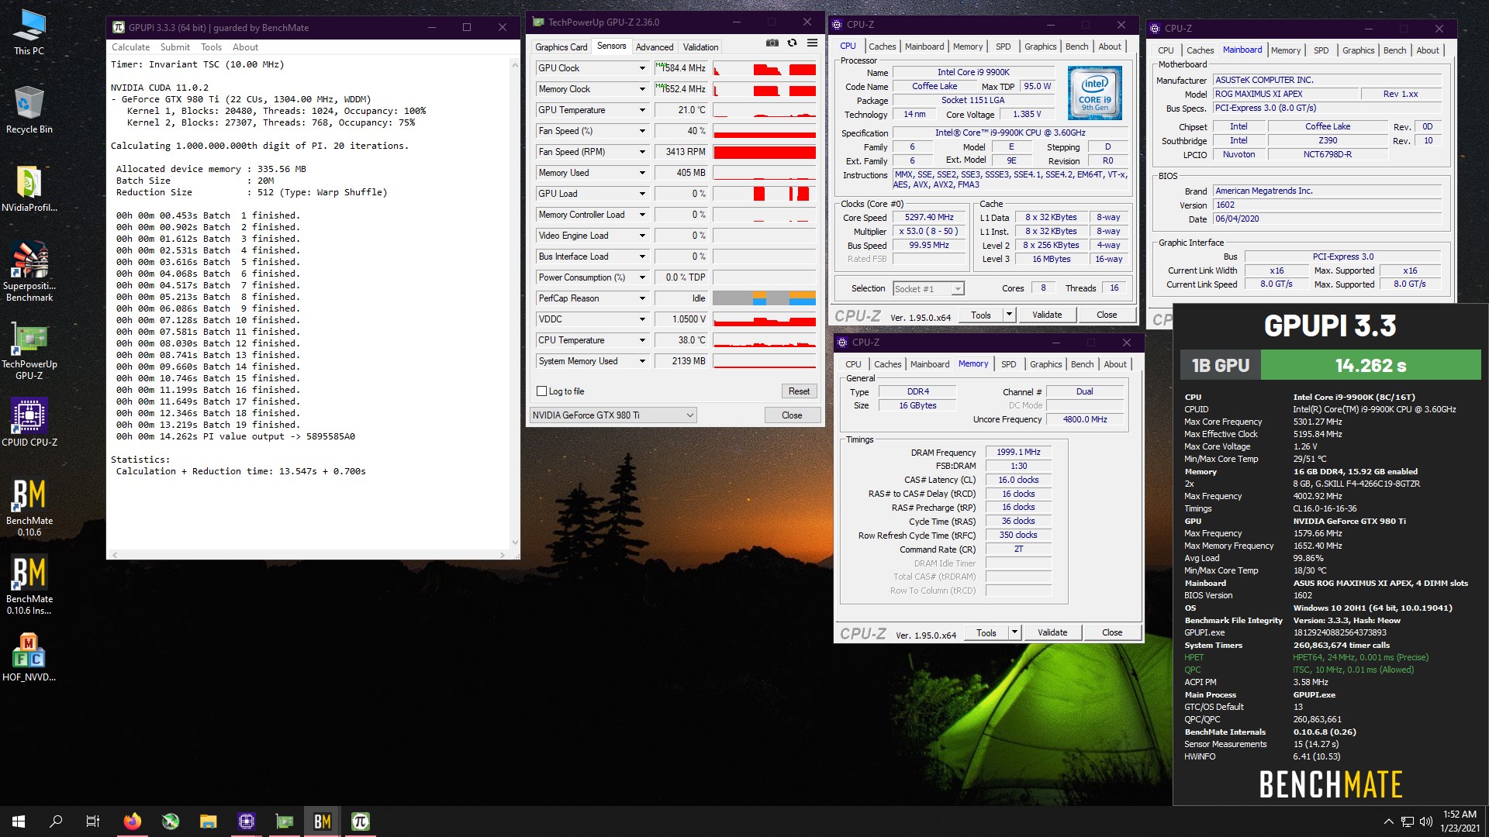The width and height of the screenshot is (1489, 837).
Task: Open File Explorer from the taskbar
Action: [x=208, y=821]
